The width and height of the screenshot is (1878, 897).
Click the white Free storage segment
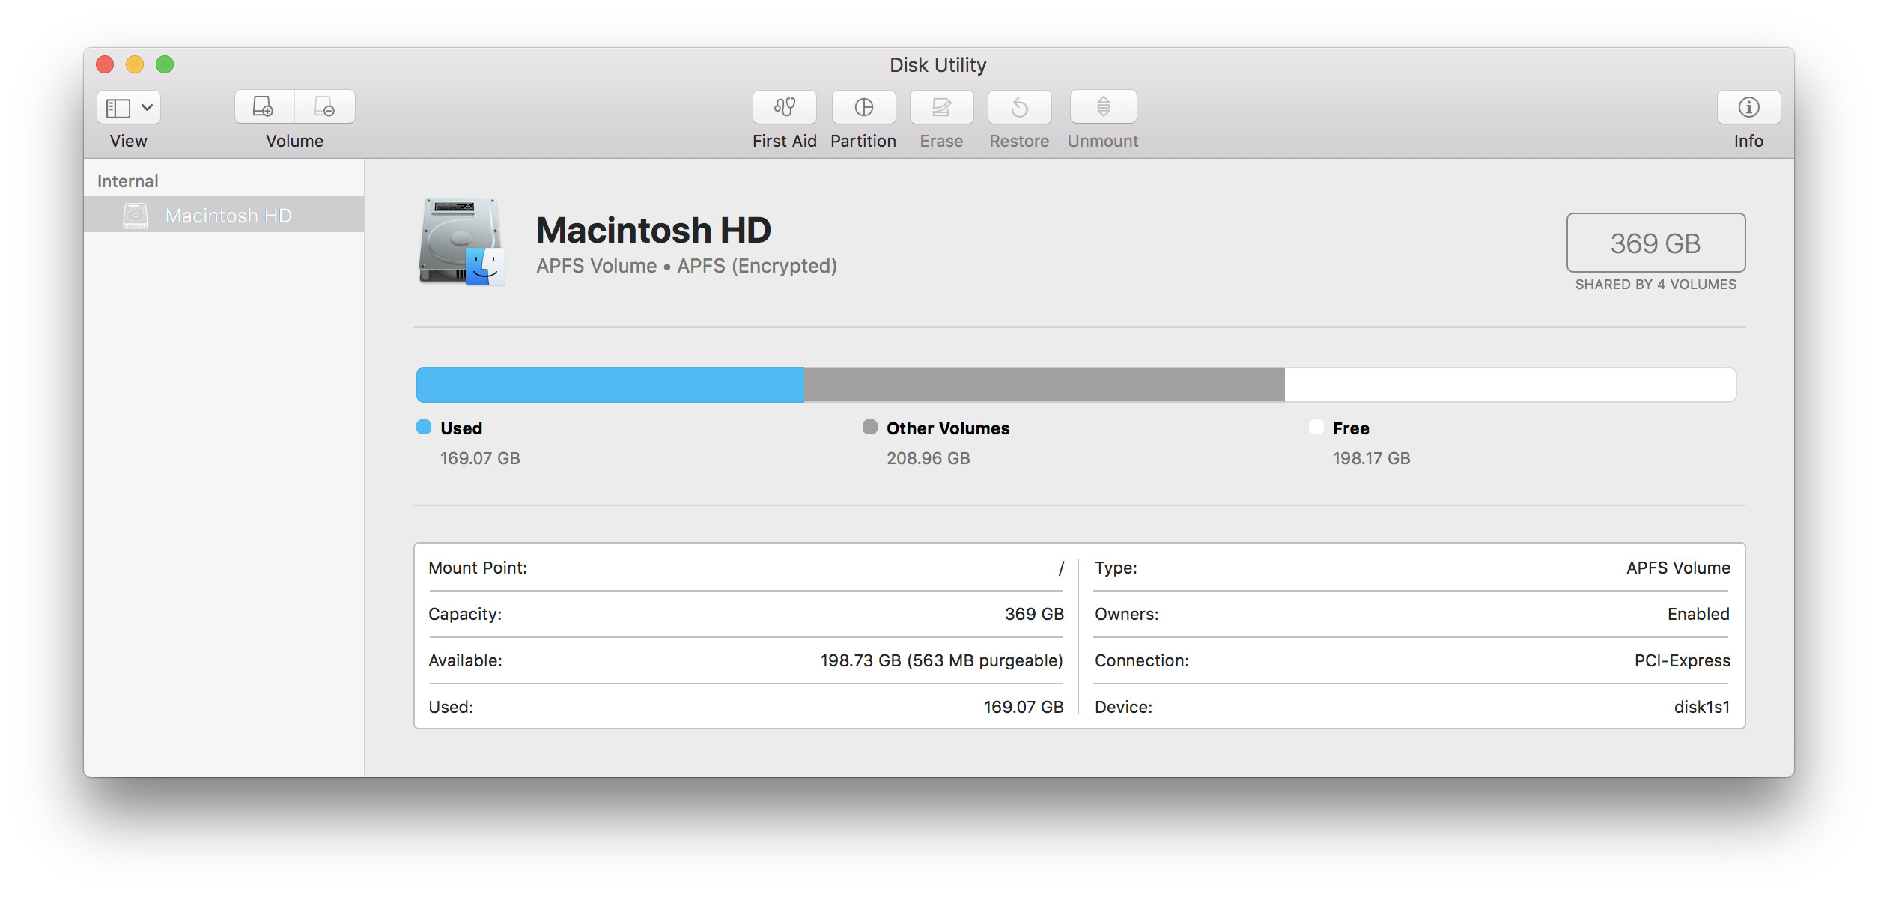(1510, 385)
